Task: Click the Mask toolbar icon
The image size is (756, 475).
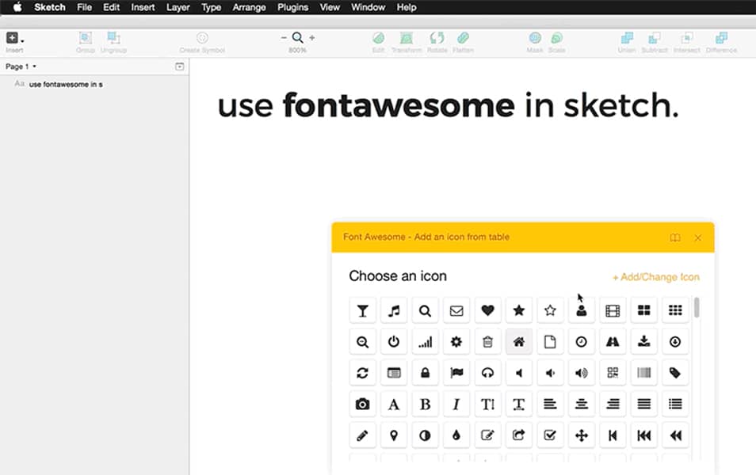Action: click(535, 37)
